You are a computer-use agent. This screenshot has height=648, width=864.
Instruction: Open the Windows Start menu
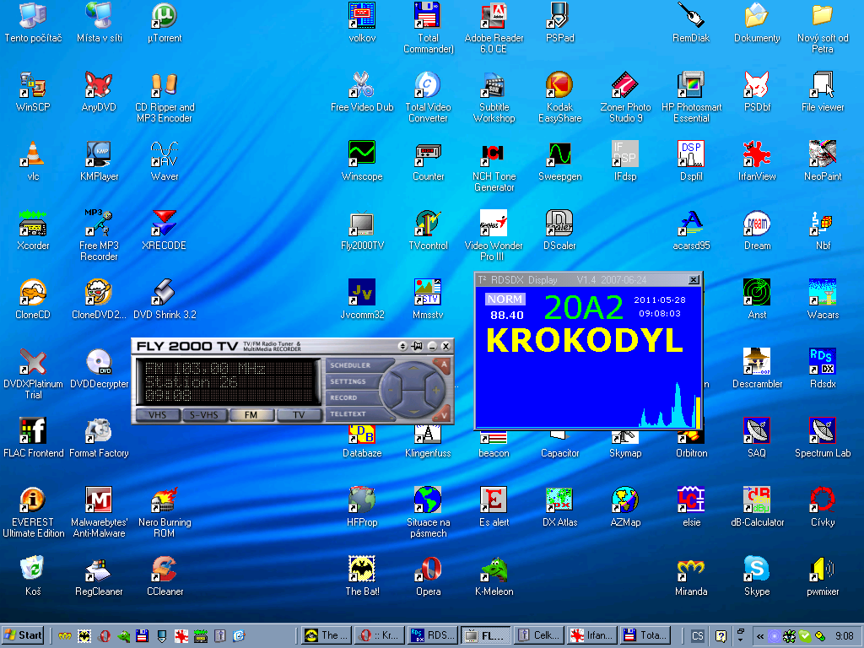tap(23, 635)
